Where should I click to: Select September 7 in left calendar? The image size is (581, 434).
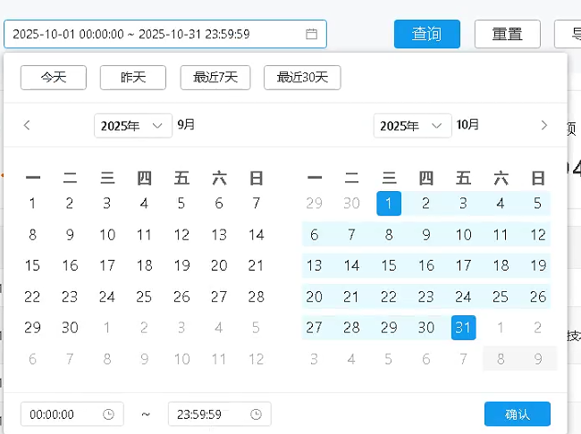click(x=256, y=204)
